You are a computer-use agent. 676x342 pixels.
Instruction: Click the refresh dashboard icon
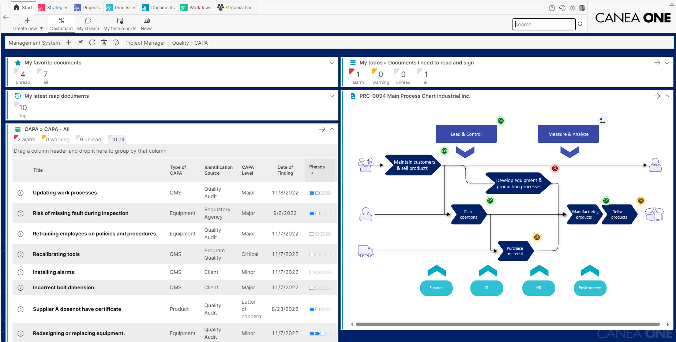tap(92, 43)
